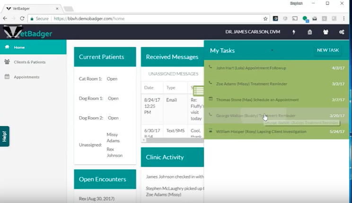Viewport: 352px width, 203px height.
Task: Click the Current Patients panel header
Action: click(105, 57)
